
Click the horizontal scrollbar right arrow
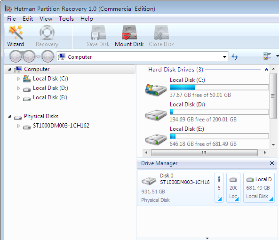pyautogui.click(x=265, y=152)
